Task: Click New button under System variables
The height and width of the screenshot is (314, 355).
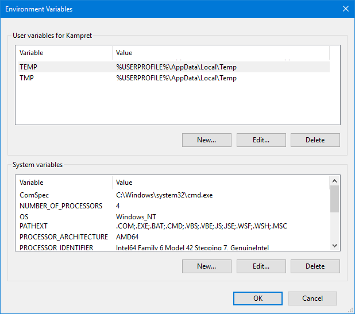Action: click(x=206, y=266)
